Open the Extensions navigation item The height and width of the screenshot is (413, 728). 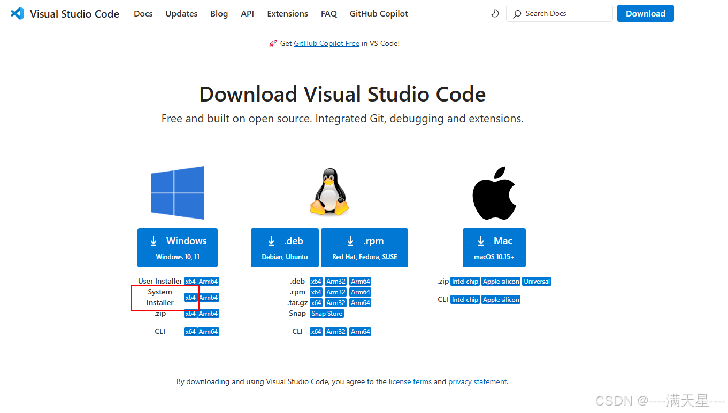point(288,14)
